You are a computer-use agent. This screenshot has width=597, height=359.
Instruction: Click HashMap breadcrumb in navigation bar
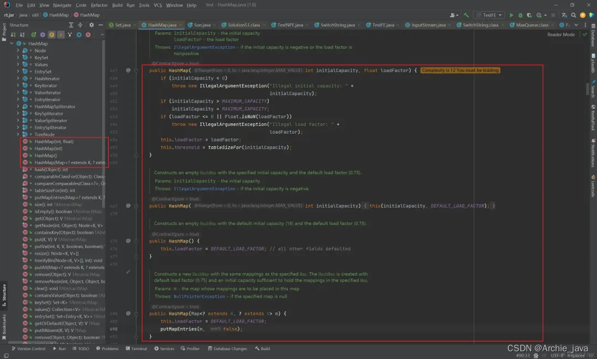[x=56, y=15]
